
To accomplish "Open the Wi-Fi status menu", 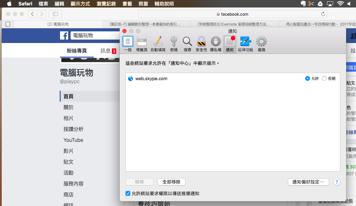I will pyautogui.click(x=340, y=4).
